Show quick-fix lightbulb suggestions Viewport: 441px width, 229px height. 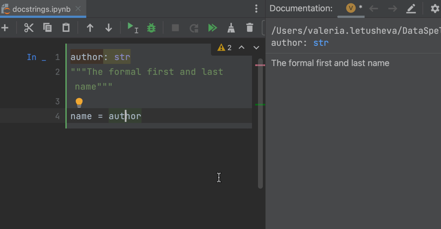(79, 102)
